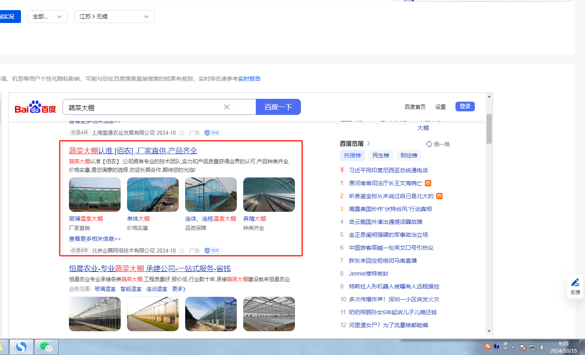
Task: Open WeChat from the taskbar
Action: click(46, 347)
